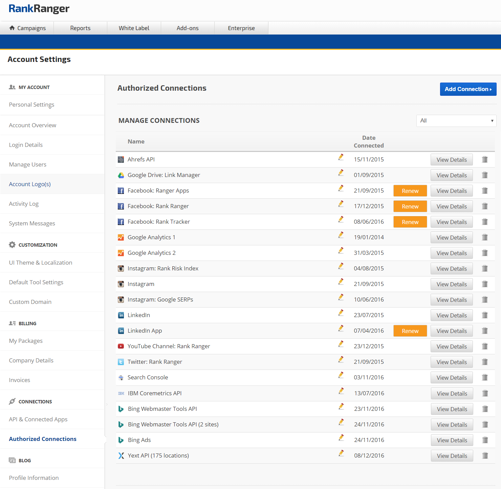This screenshot has width=501, height=489.
Task: Open the Activity Log page
Action: (24, 204)
